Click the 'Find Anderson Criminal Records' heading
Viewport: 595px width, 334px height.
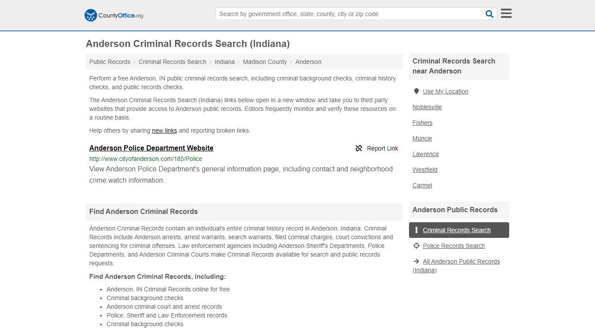[143, 211]
